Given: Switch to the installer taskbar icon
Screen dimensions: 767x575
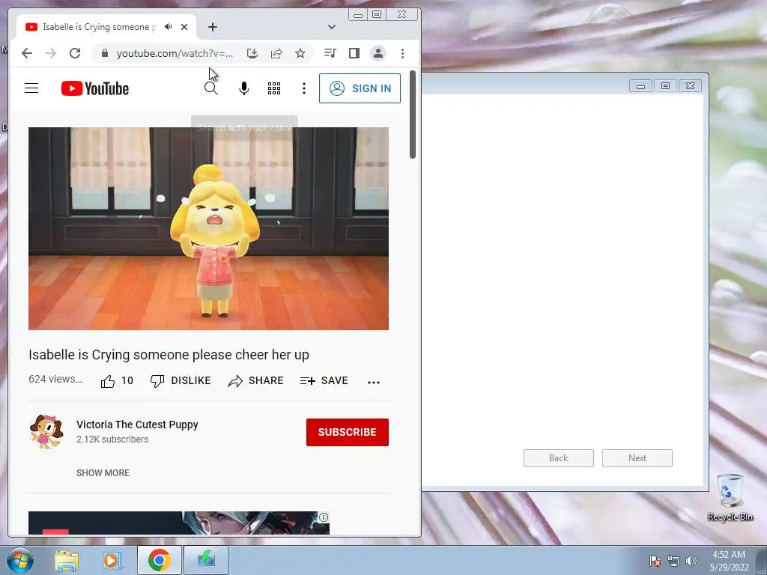Looking at the screenshot, I should tap(206, 560).
